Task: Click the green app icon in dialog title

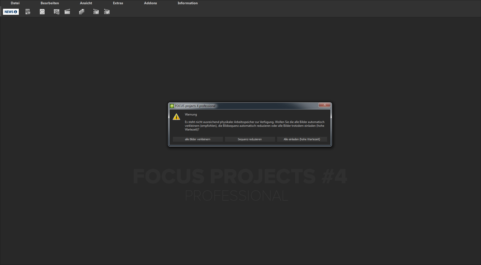Action: pos(172,106)
